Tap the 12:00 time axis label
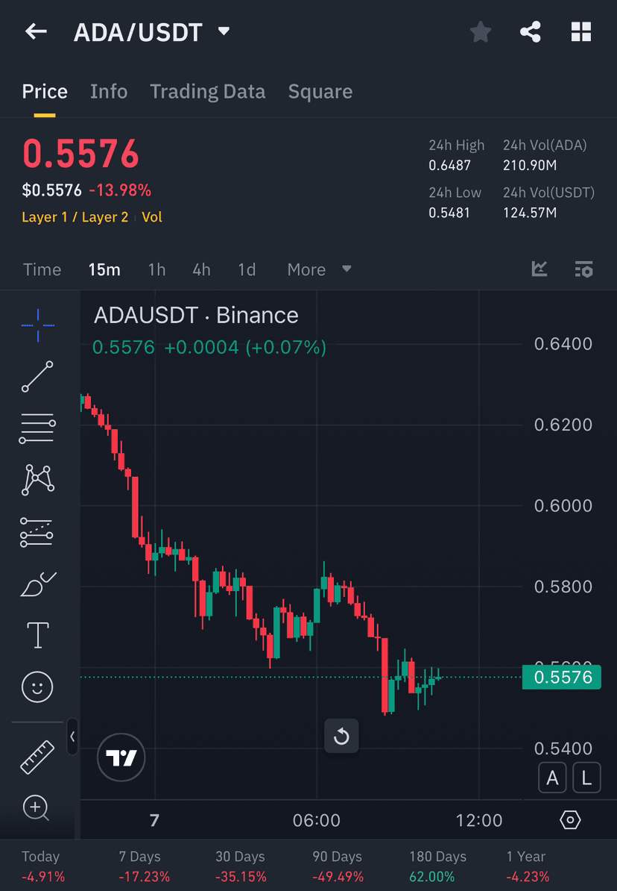This screenshot has width=617, height=891. coord(479,821)
